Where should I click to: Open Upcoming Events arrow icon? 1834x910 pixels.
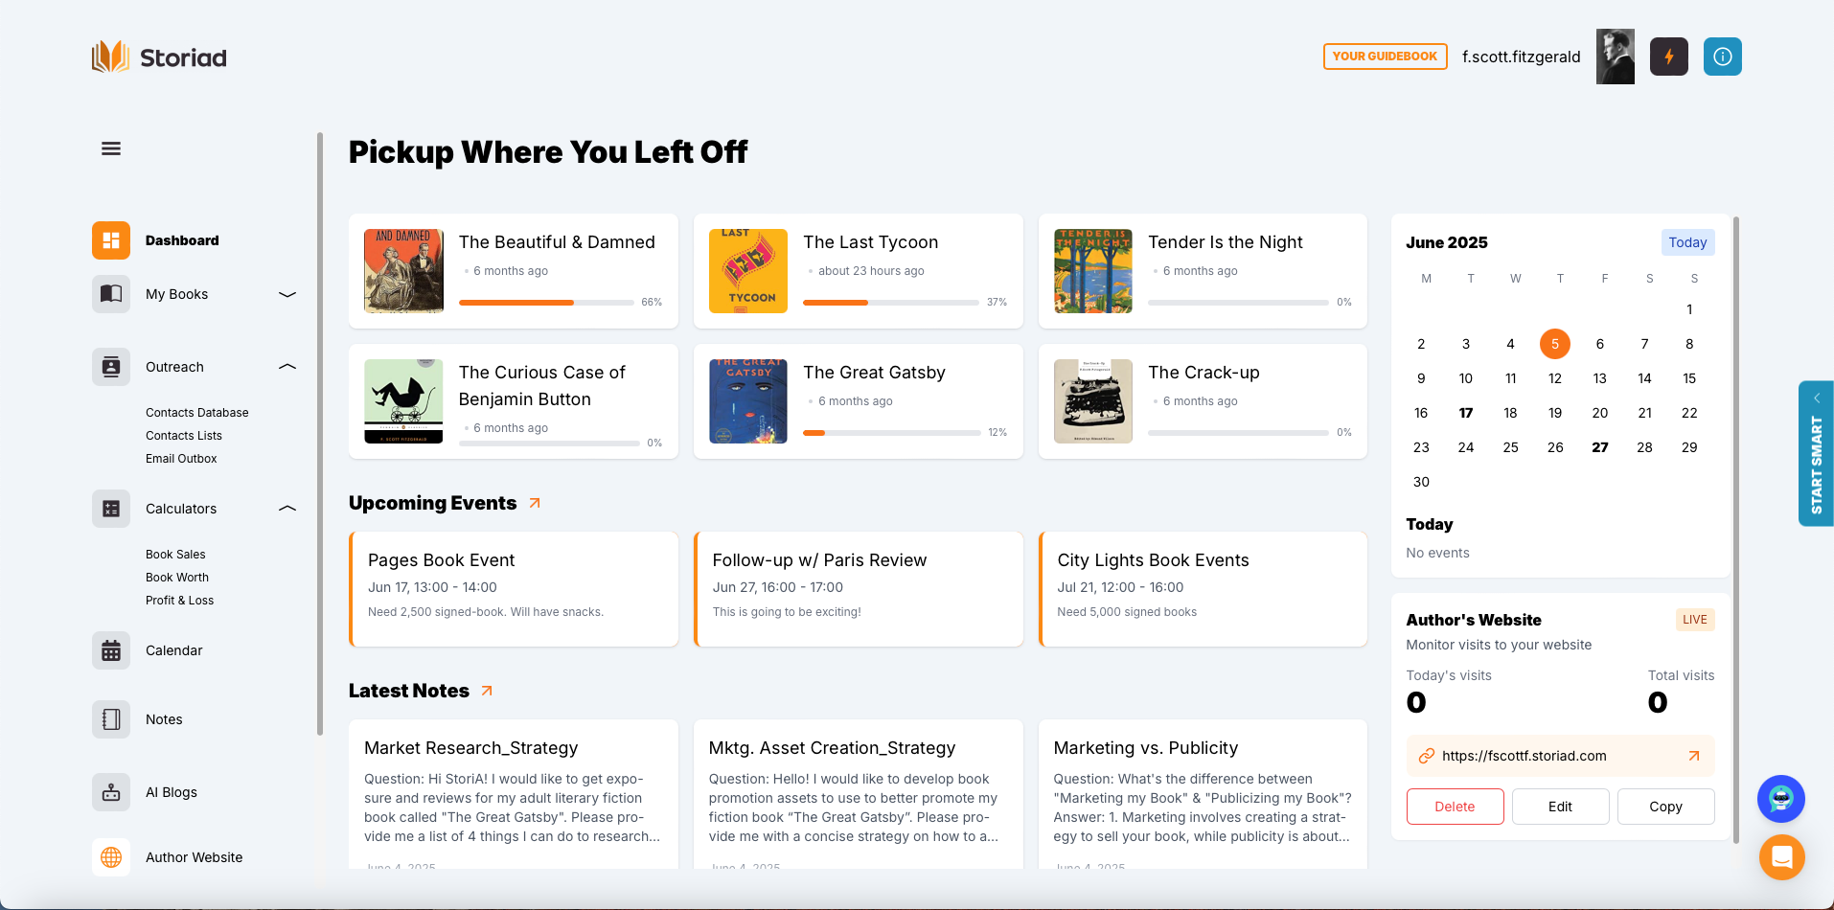coord(535,503)
